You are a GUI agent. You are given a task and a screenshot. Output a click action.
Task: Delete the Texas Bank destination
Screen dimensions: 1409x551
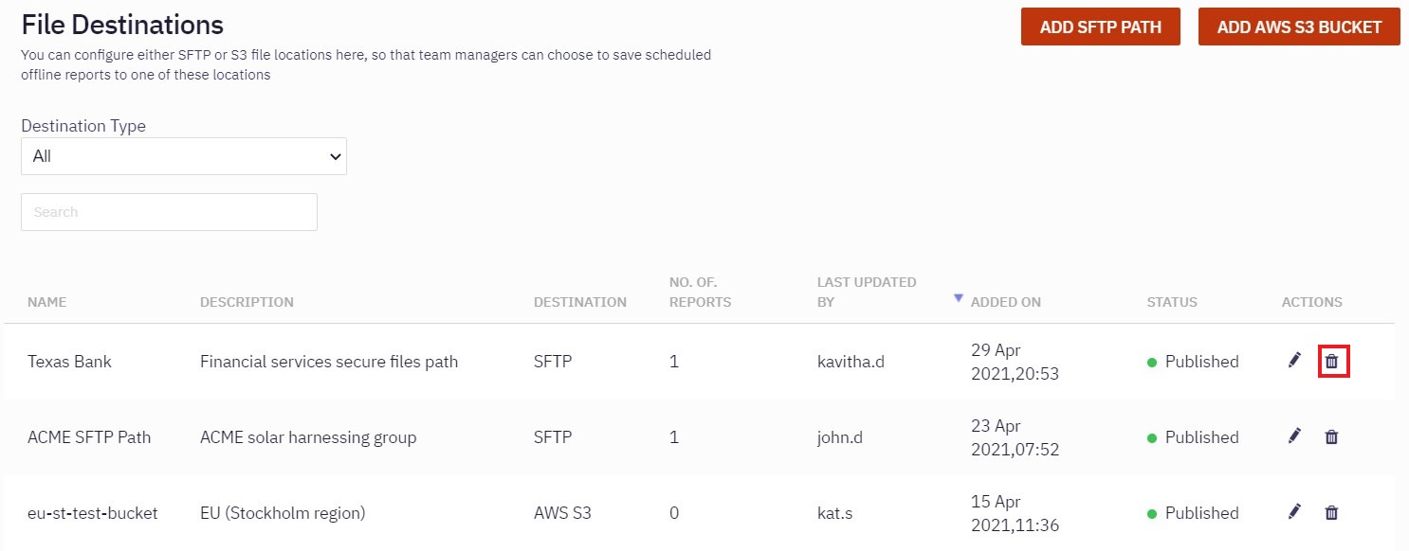tap(1332, 362)
